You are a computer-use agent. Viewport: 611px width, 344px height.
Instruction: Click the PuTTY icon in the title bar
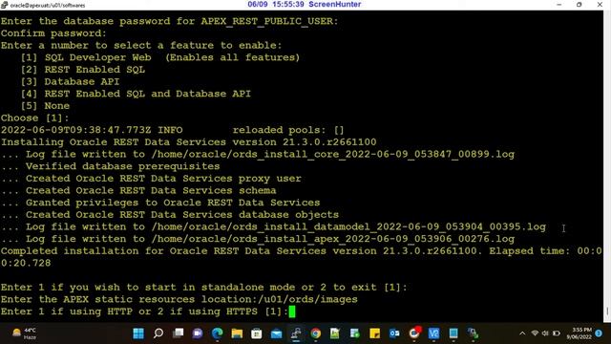[x=4, y=5]
